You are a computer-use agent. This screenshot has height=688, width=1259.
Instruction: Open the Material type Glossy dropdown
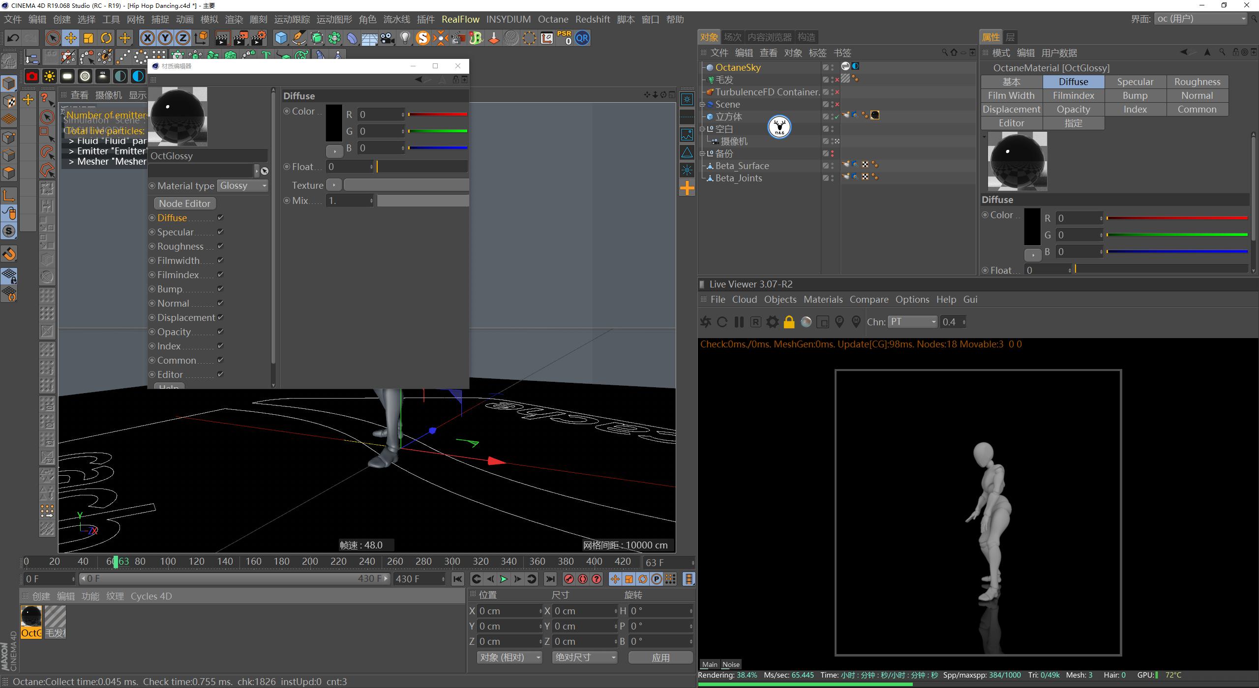pyautogui.click(x=242, y=185)
